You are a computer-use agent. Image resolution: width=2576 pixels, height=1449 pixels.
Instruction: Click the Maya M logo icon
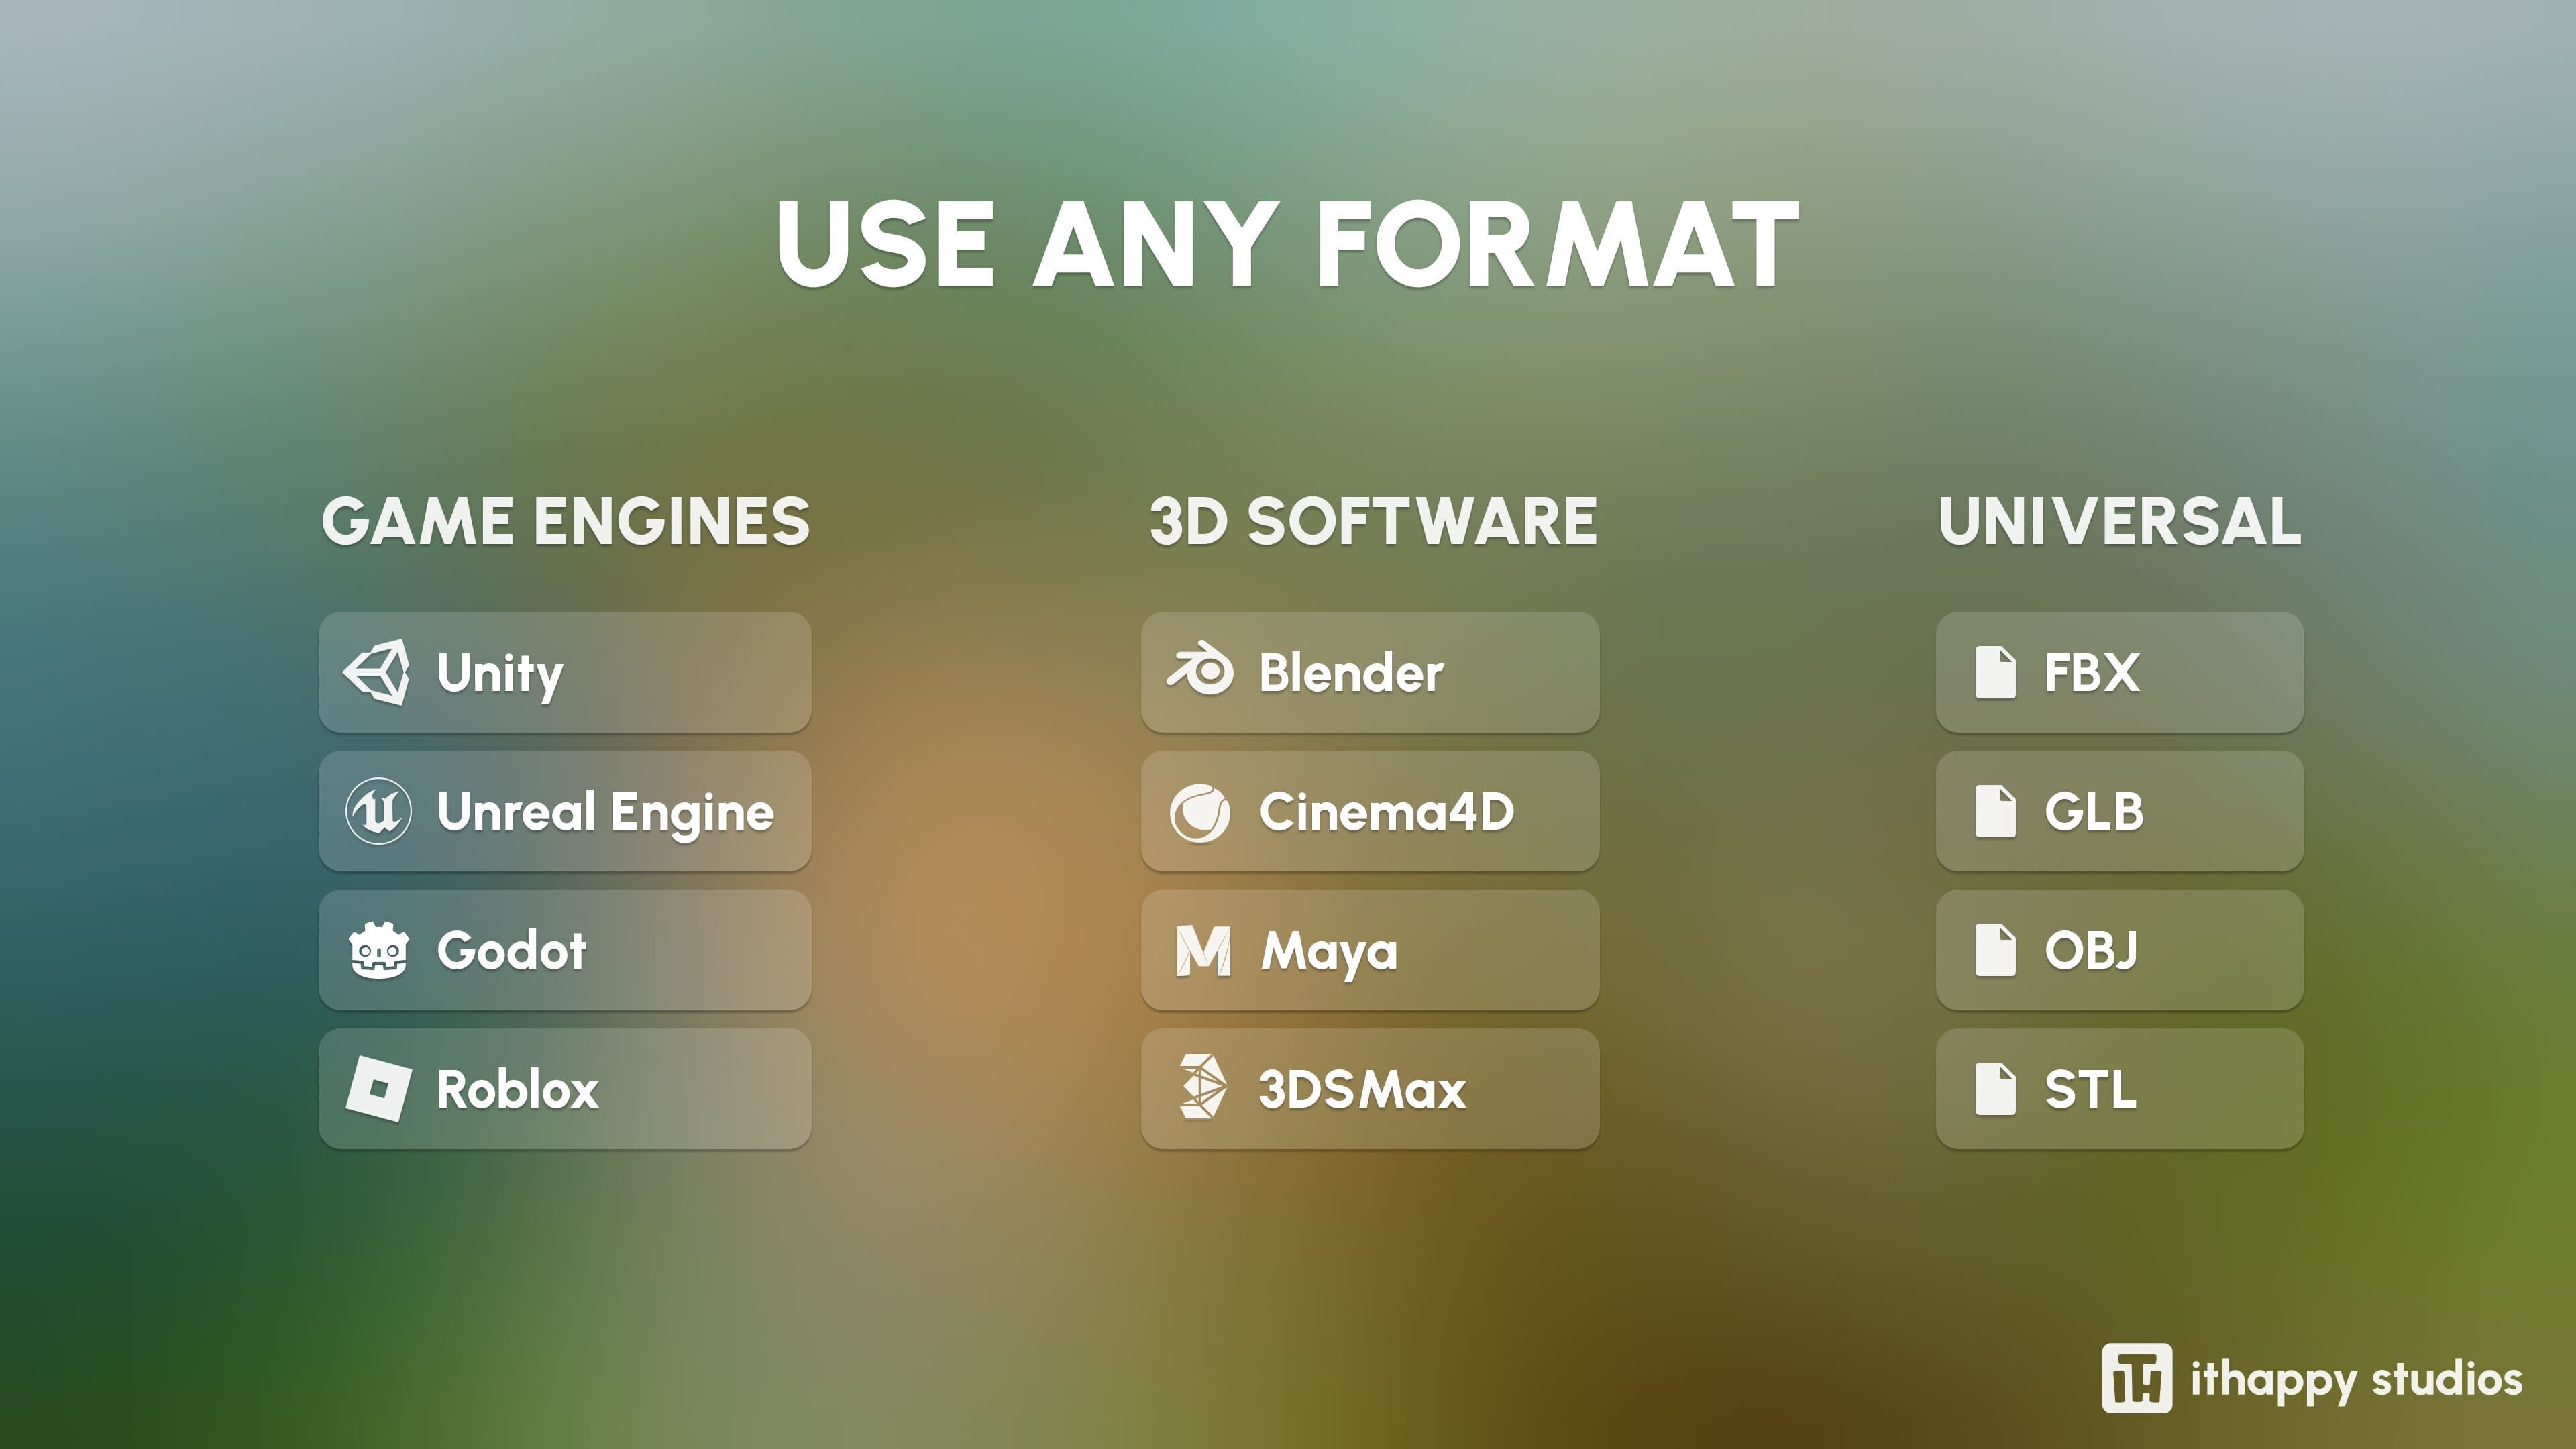[1202, 951]
